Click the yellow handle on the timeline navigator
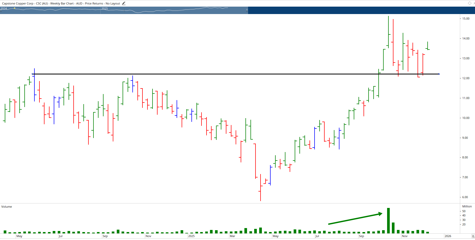Viewport: 475px width, 240px height. (15, 8)
